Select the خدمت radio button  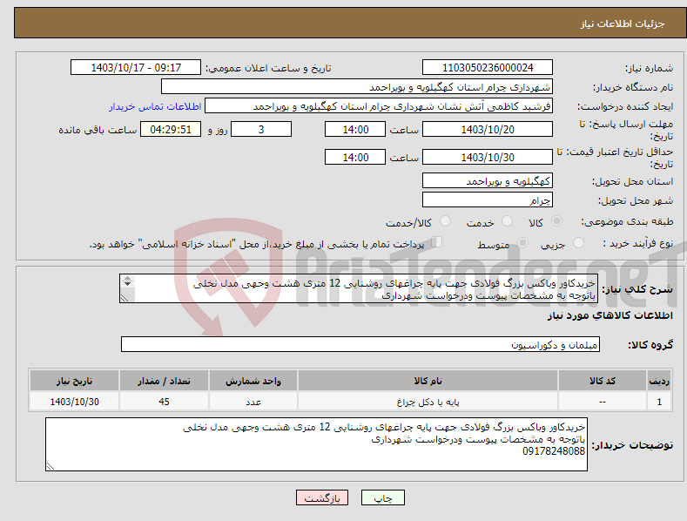coord(508,221)
